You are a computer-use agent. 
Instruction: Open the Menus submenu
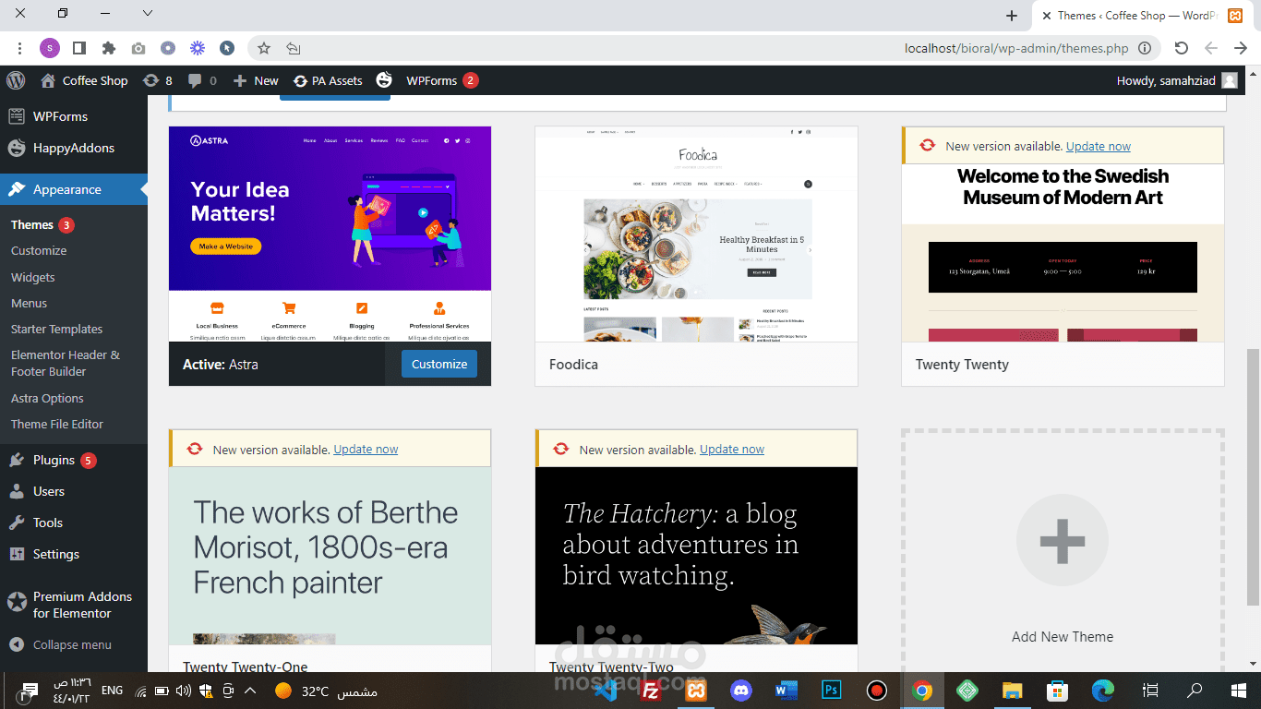tap(29, 303)
